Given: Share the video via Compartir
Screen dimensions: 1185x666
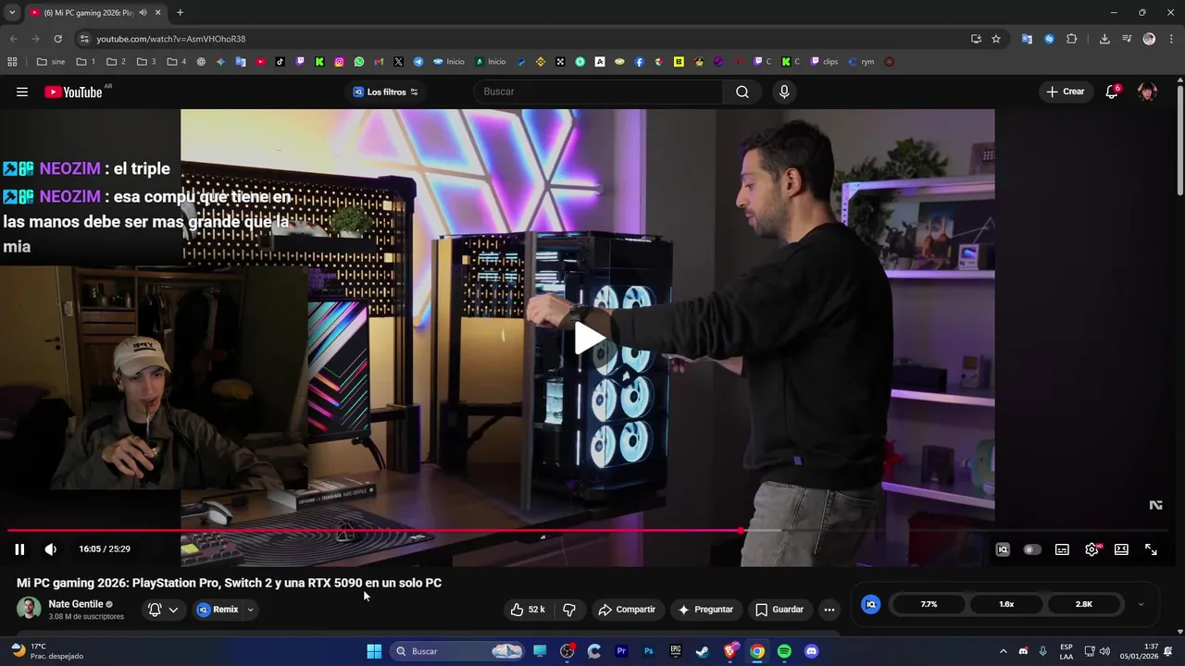Looking at the screenshot, I should point(627,610).
